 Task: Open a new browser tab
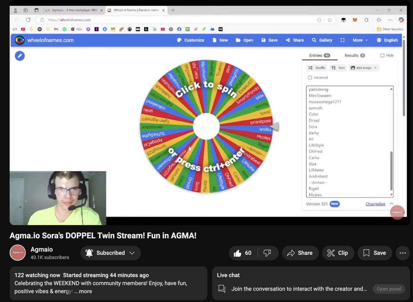point(173,10)
